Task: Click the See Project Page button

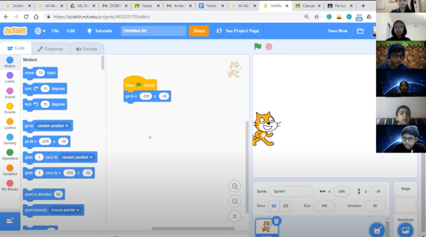Action: coord(238,31)
